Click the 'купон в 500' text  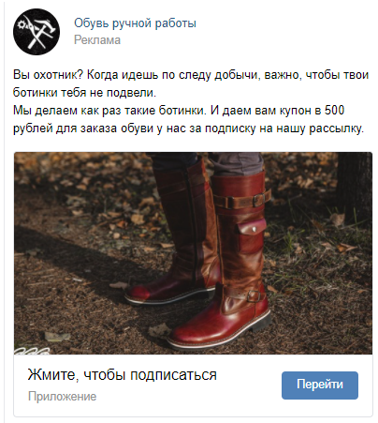312,111
